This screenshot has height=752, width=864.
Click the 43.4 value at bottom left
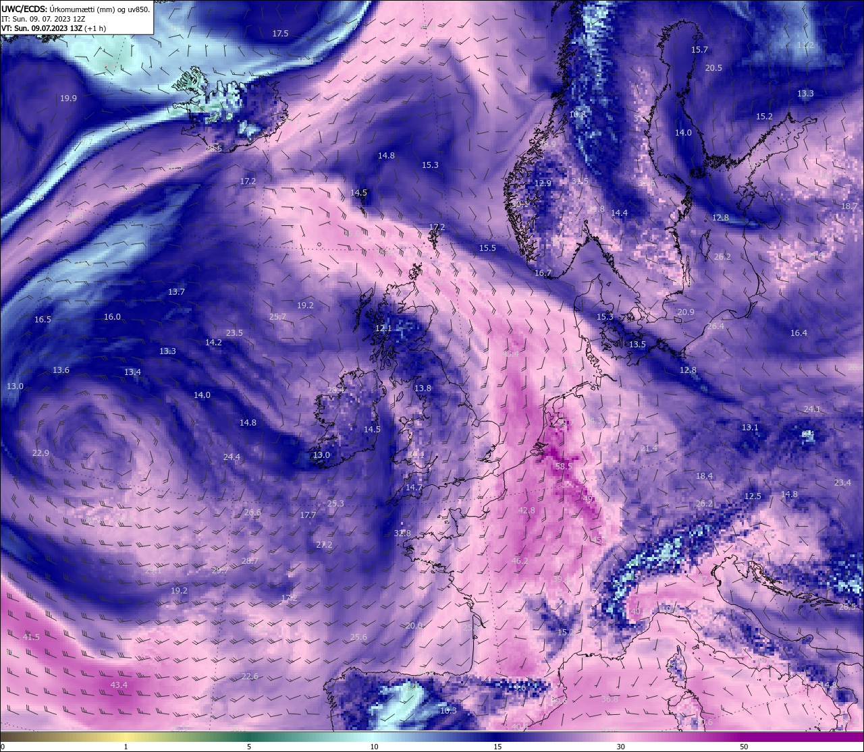point(118,685)
